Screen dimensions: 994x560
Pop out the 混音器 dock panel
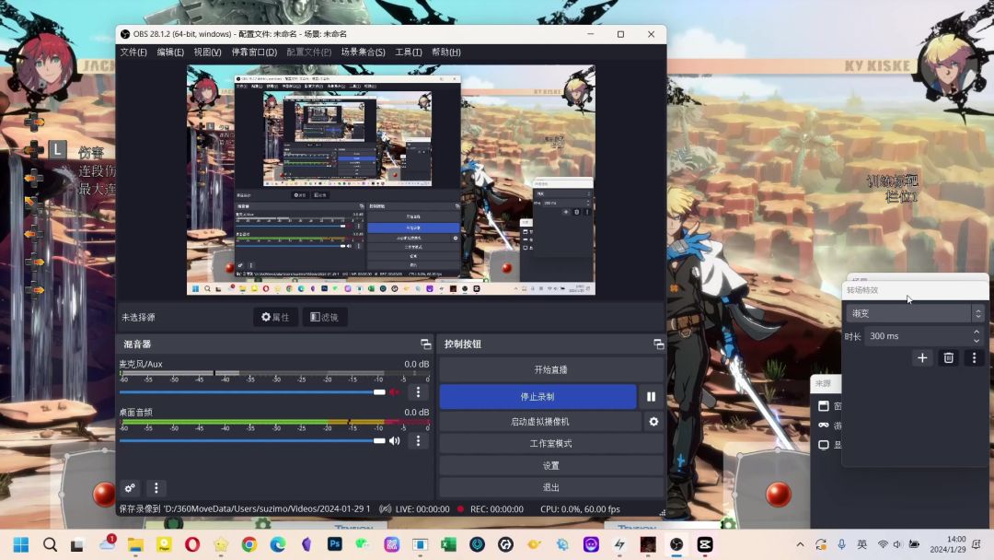[426, 344]
